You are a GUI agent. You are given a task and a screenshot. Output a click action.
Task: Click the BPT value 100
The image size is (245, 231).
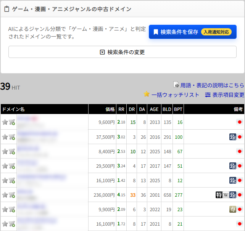[179, 137]
